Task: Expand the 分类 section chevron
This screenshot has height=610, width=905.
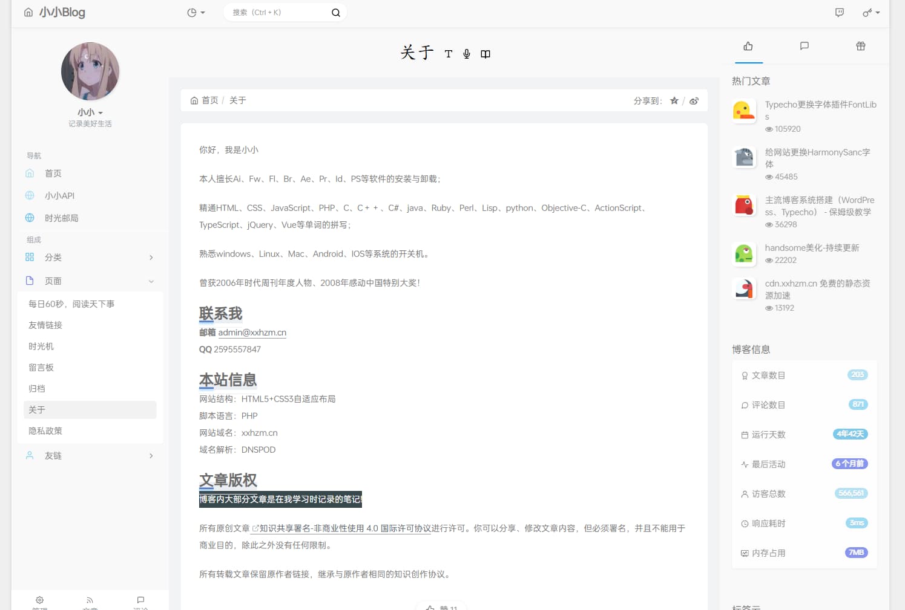Action: point(151,257)
